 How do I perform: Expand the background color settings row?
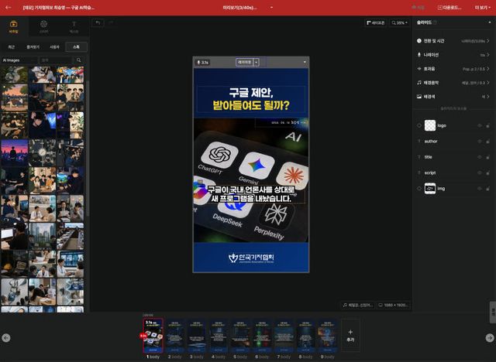coord(453,96)
